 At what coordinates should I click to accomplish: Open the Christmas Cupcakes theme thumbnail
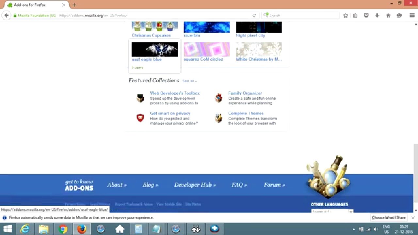click(x=154, y=27)
